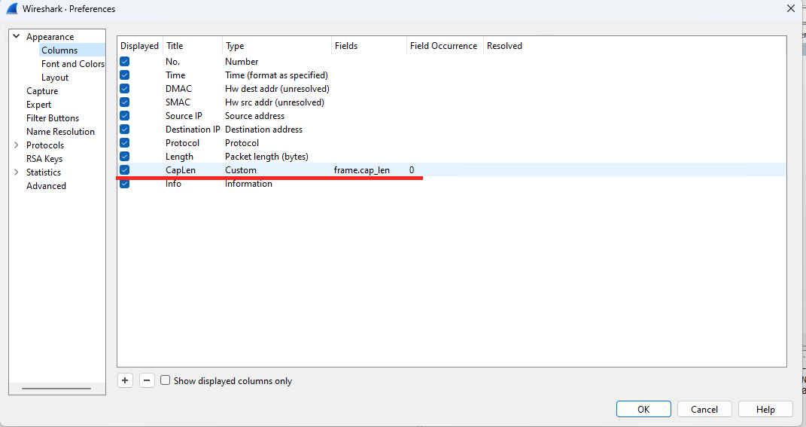This screenshot has height=427, width=806.
Task: Click the Information type cell
Action: pos(249,184)
